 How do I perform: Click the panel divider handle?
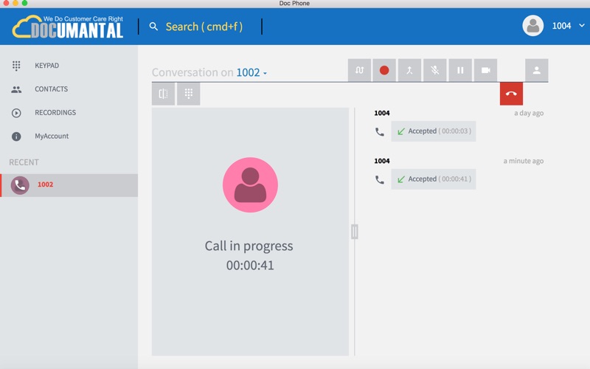[355, 232]
